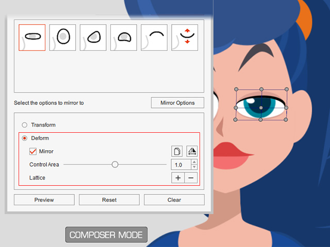Click the eye lattice center control point
The image size is (330, 247).
point(261,108)
